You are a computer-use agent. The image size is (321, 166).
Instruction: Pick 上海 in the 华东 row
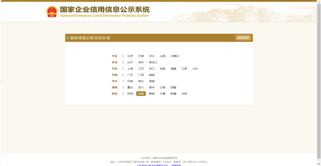click(130, 68)
